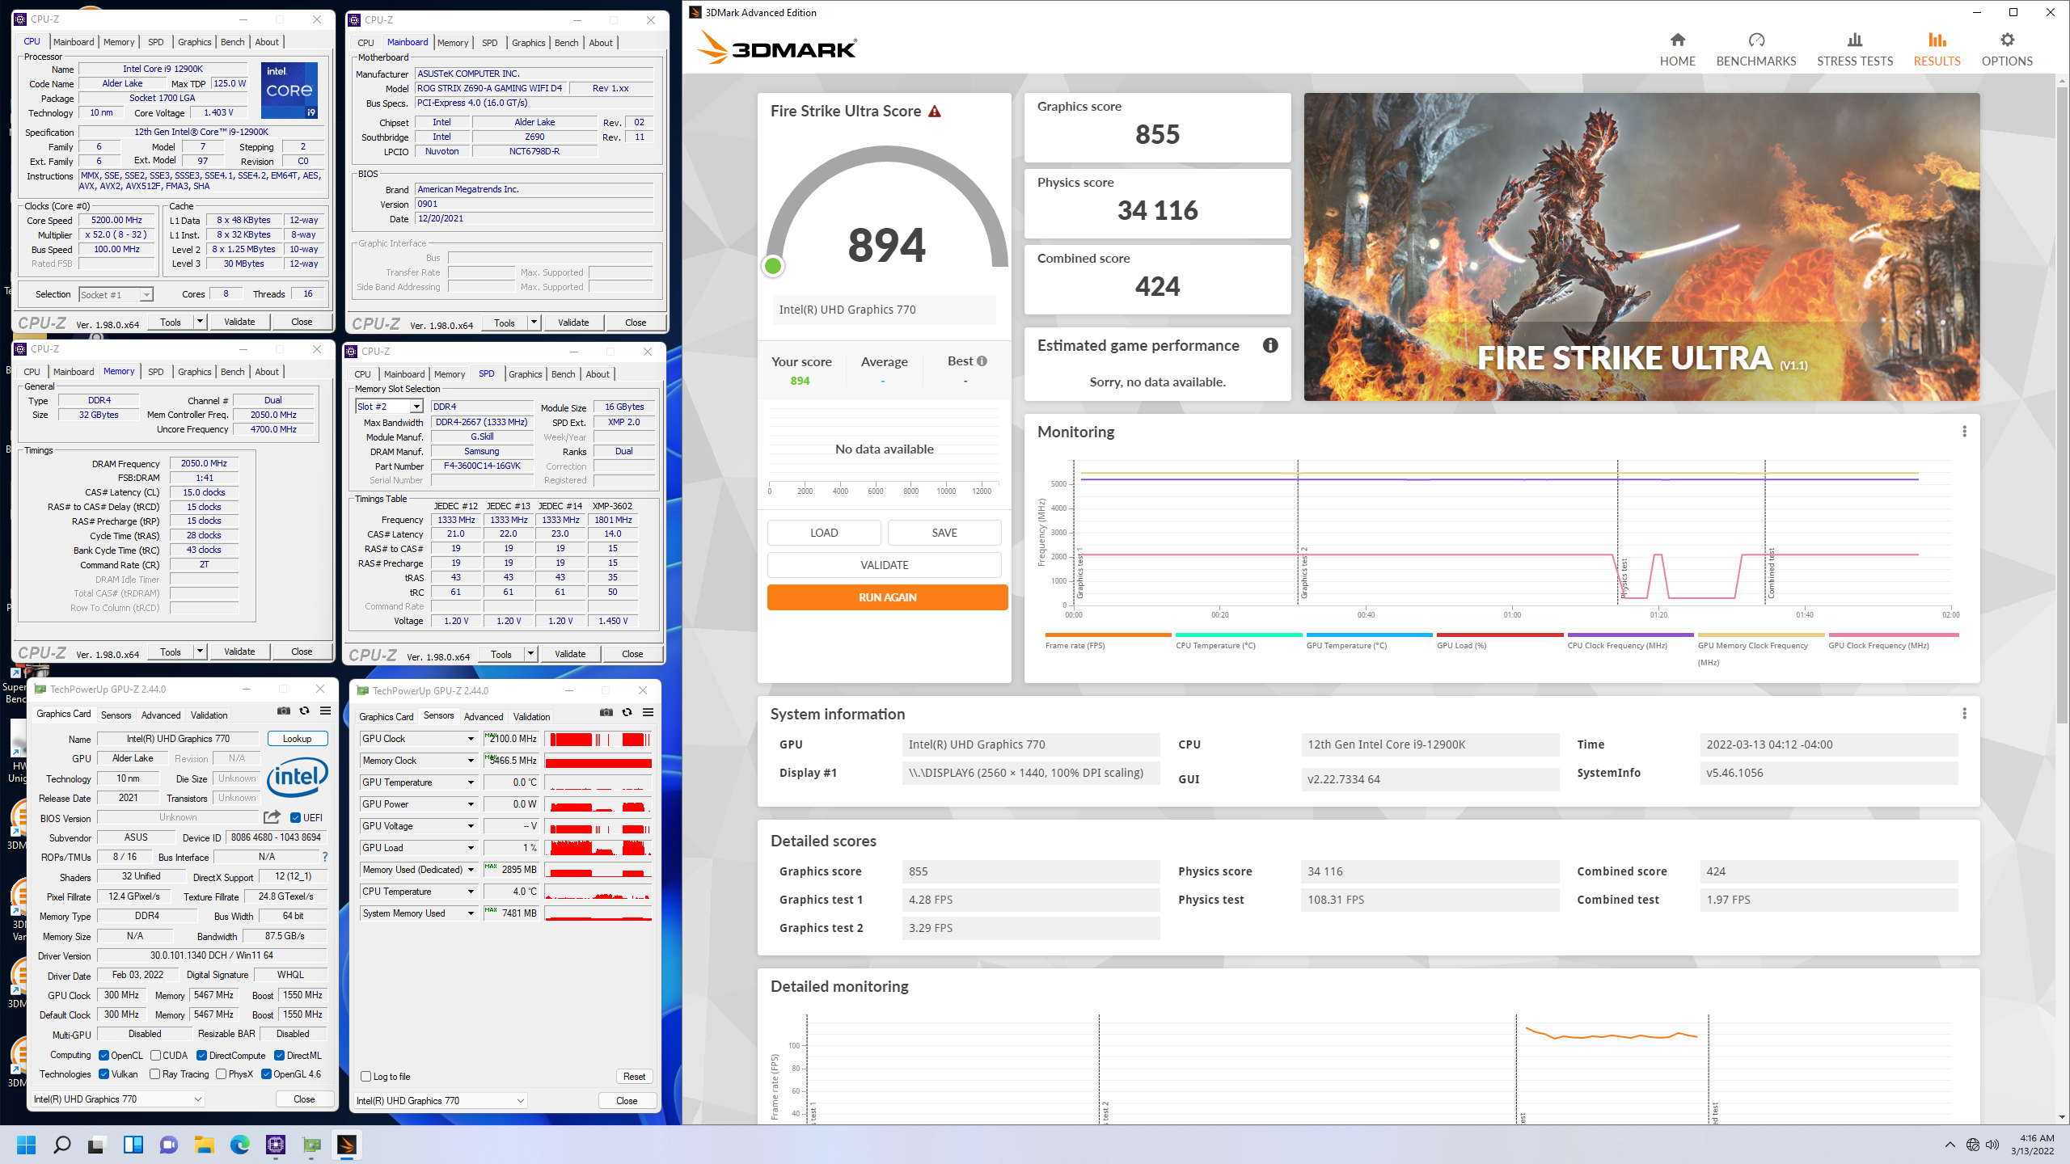
Task: Switch to Mainboard tab in CPU-Z CPU window
Action: pos(74,42)
